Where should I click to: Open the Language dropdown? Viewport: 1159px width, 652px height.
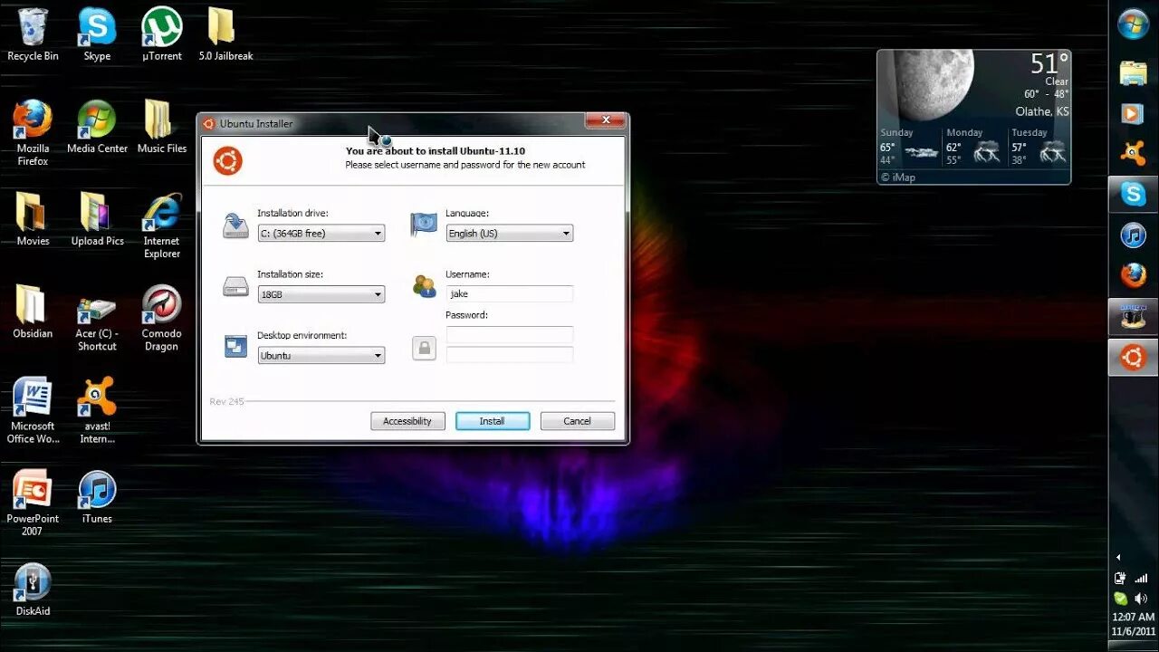click(x=510, y=233)
